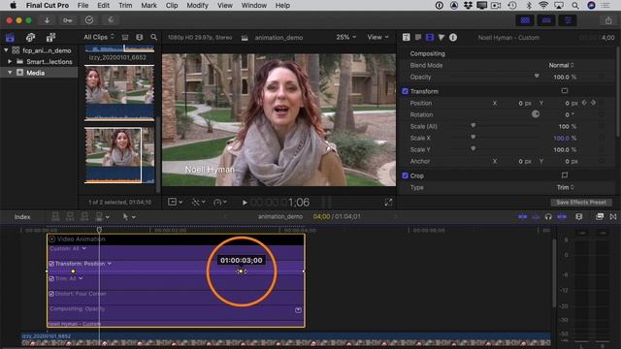Click Crop on-screen controls icon

click(x=565, y=175)
